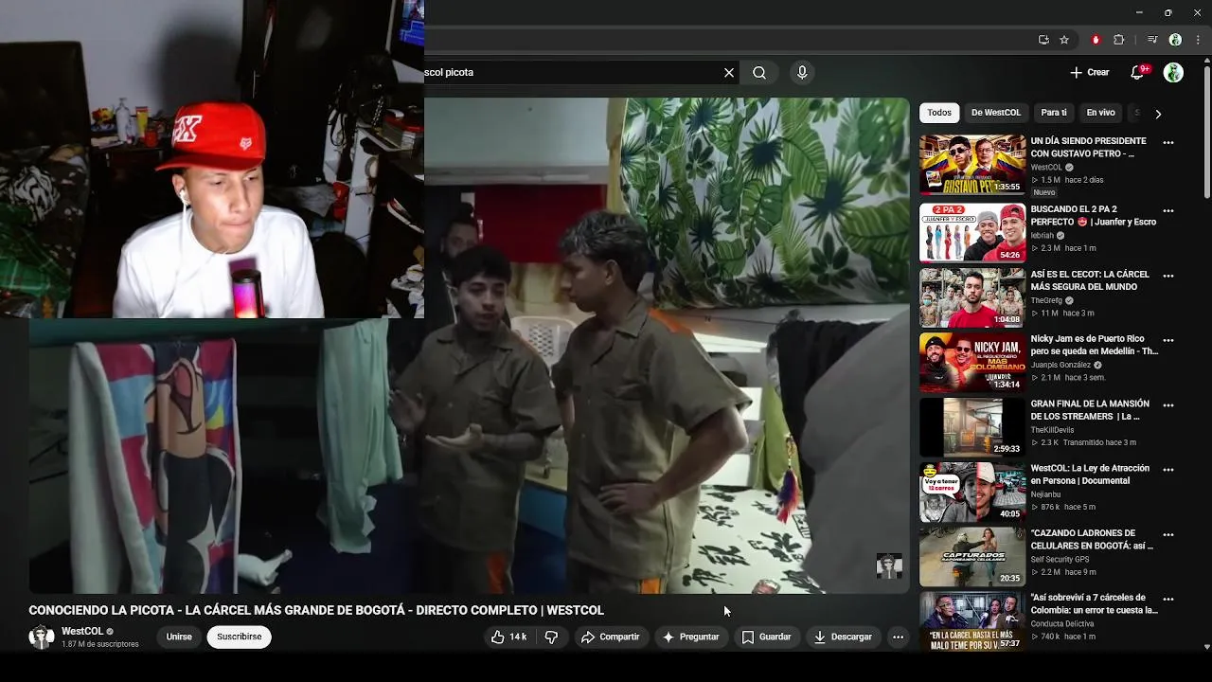This screenshot has width=1212, height=682.
Task: Select the Todos filter chip
Action: click(939, 113)
